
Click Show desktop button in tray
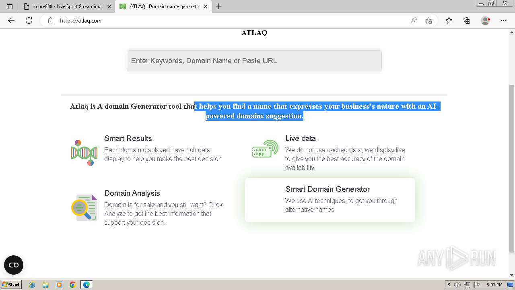[510, 285]
